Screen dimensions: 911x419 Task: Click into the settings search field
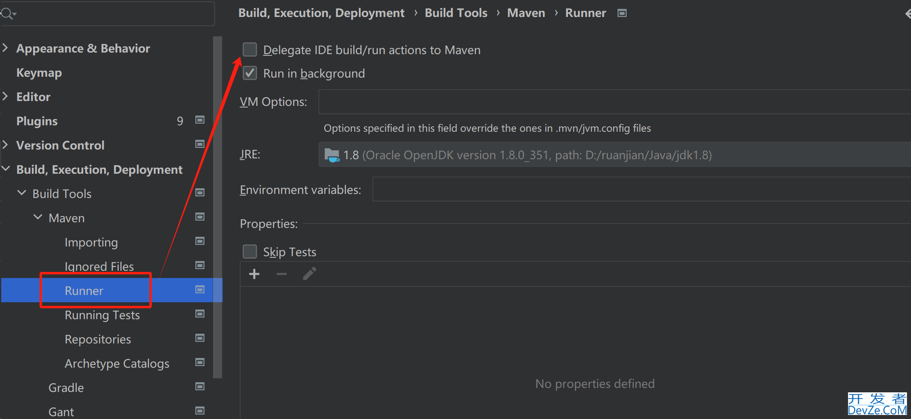[x=107, y=14]
